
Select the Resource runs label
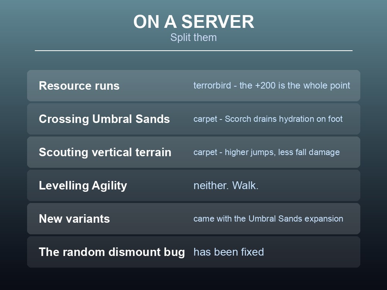coord(79,86)
